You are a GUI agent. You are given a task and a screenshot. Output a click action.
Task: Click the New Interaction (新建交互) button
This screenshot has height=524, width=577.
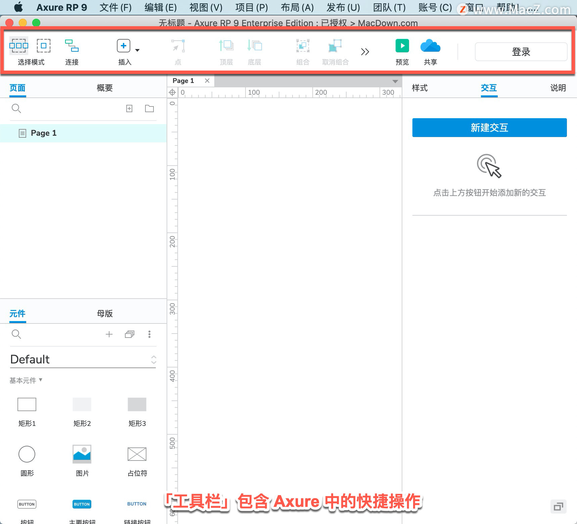coord(489,128)
